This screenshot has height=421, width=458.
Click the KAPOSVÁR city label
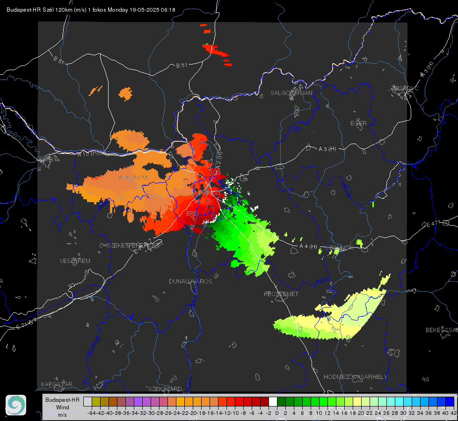click(x=57, y=384)
